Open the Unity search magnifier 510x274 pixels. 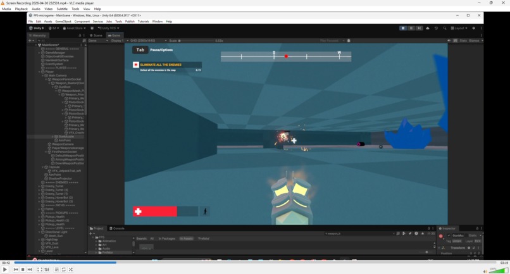point(445,28)
